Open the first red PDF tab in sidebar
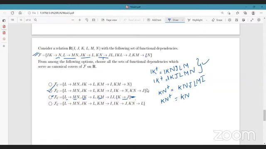 coord(4,26)
